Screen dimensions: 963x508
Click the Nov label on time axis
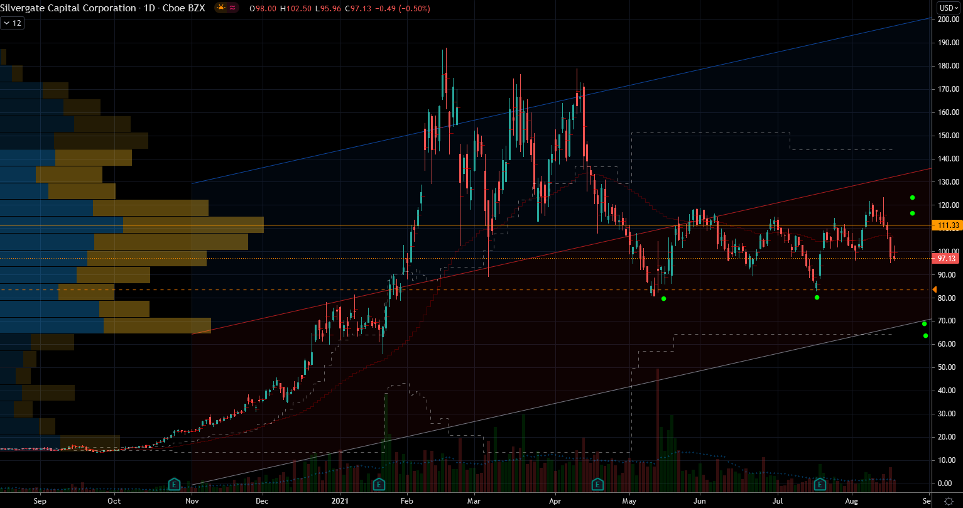pyautogui.click(x=192, y=502)
